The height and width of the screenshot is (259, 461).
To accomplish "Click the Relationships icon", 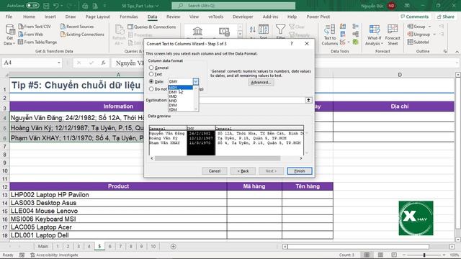I will (x=355, y=35).
